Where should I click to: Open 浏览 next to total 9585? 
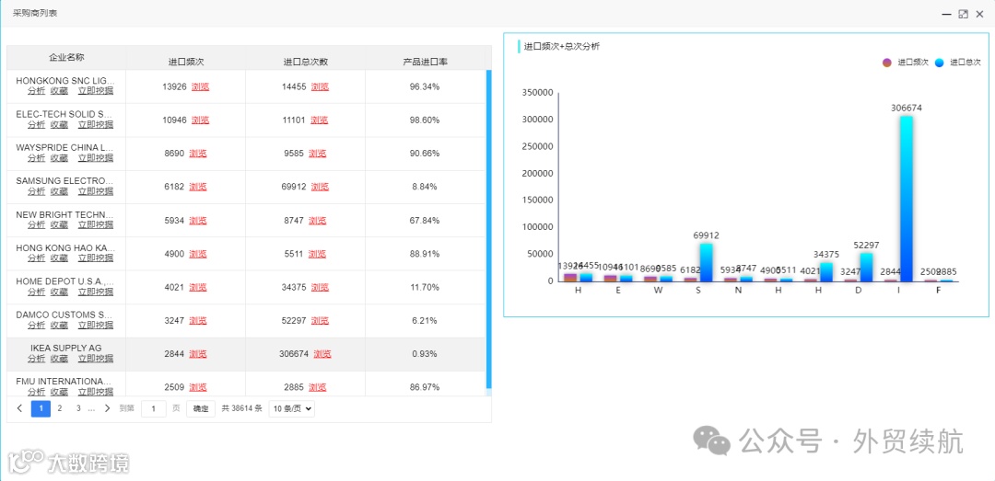tap(317, 154)
